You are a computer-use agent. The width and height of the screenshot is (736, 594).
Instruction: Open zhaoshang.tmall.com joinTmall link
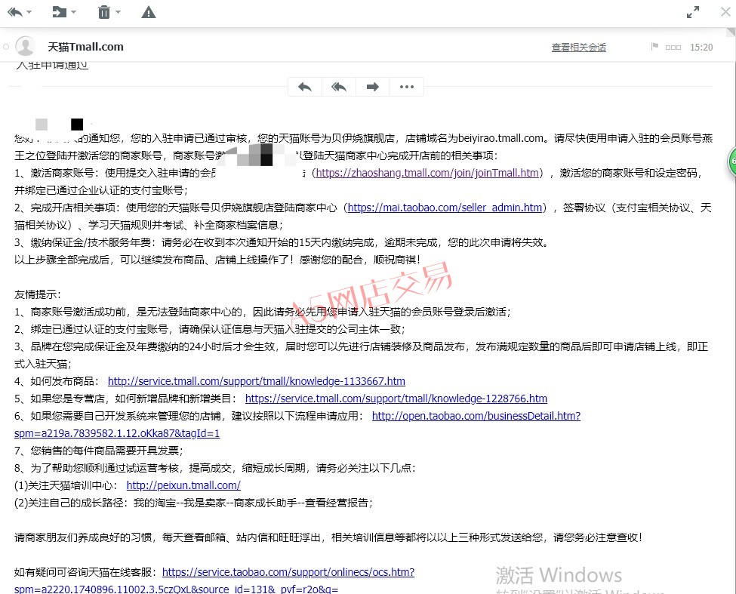[x=427, y=173]
